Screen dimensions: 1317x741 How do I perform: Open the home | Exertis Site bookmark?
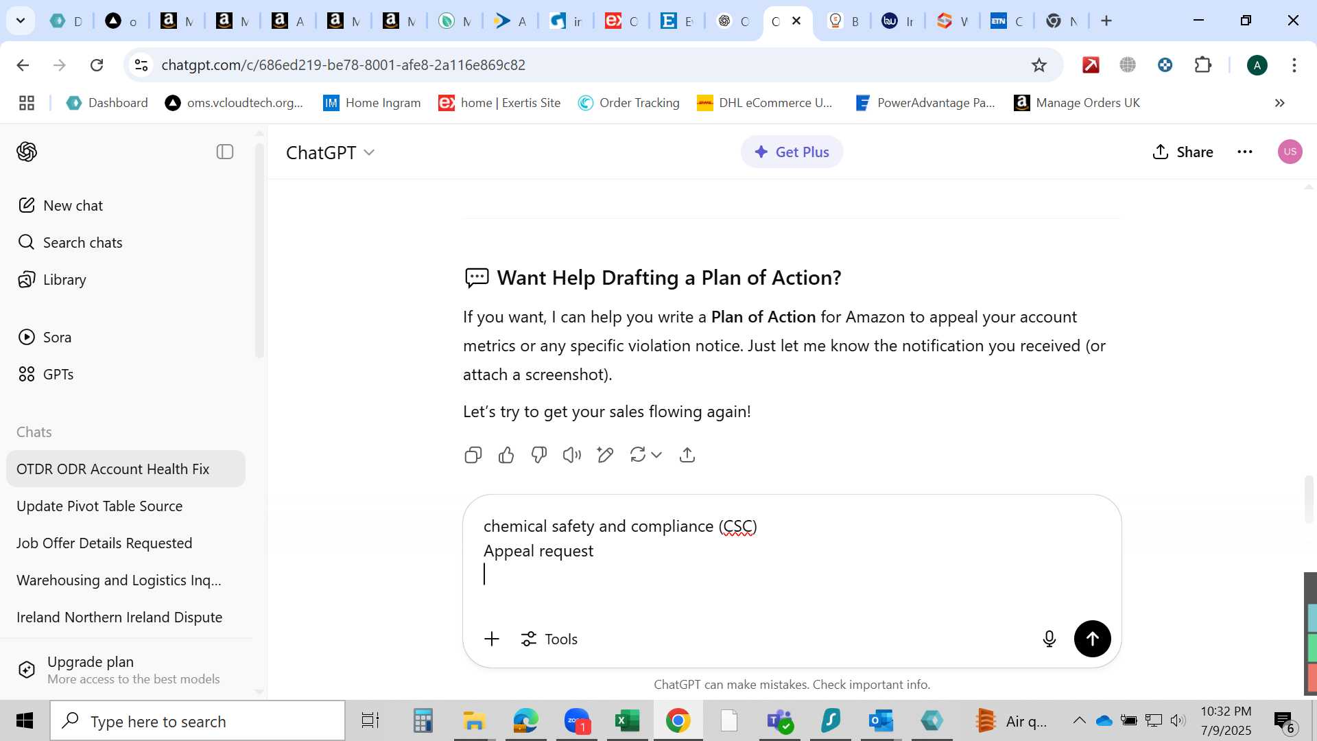499,103
